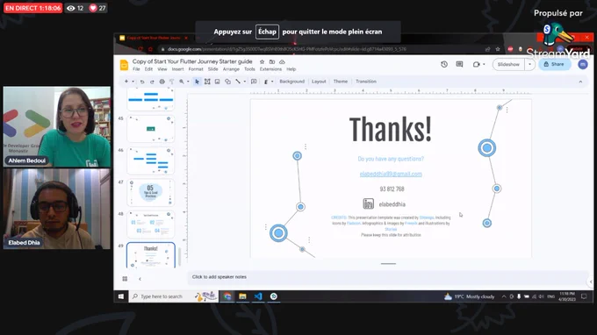
Task: Open version history clock icon
Action: pyautogui.click(x=444, y=64)
